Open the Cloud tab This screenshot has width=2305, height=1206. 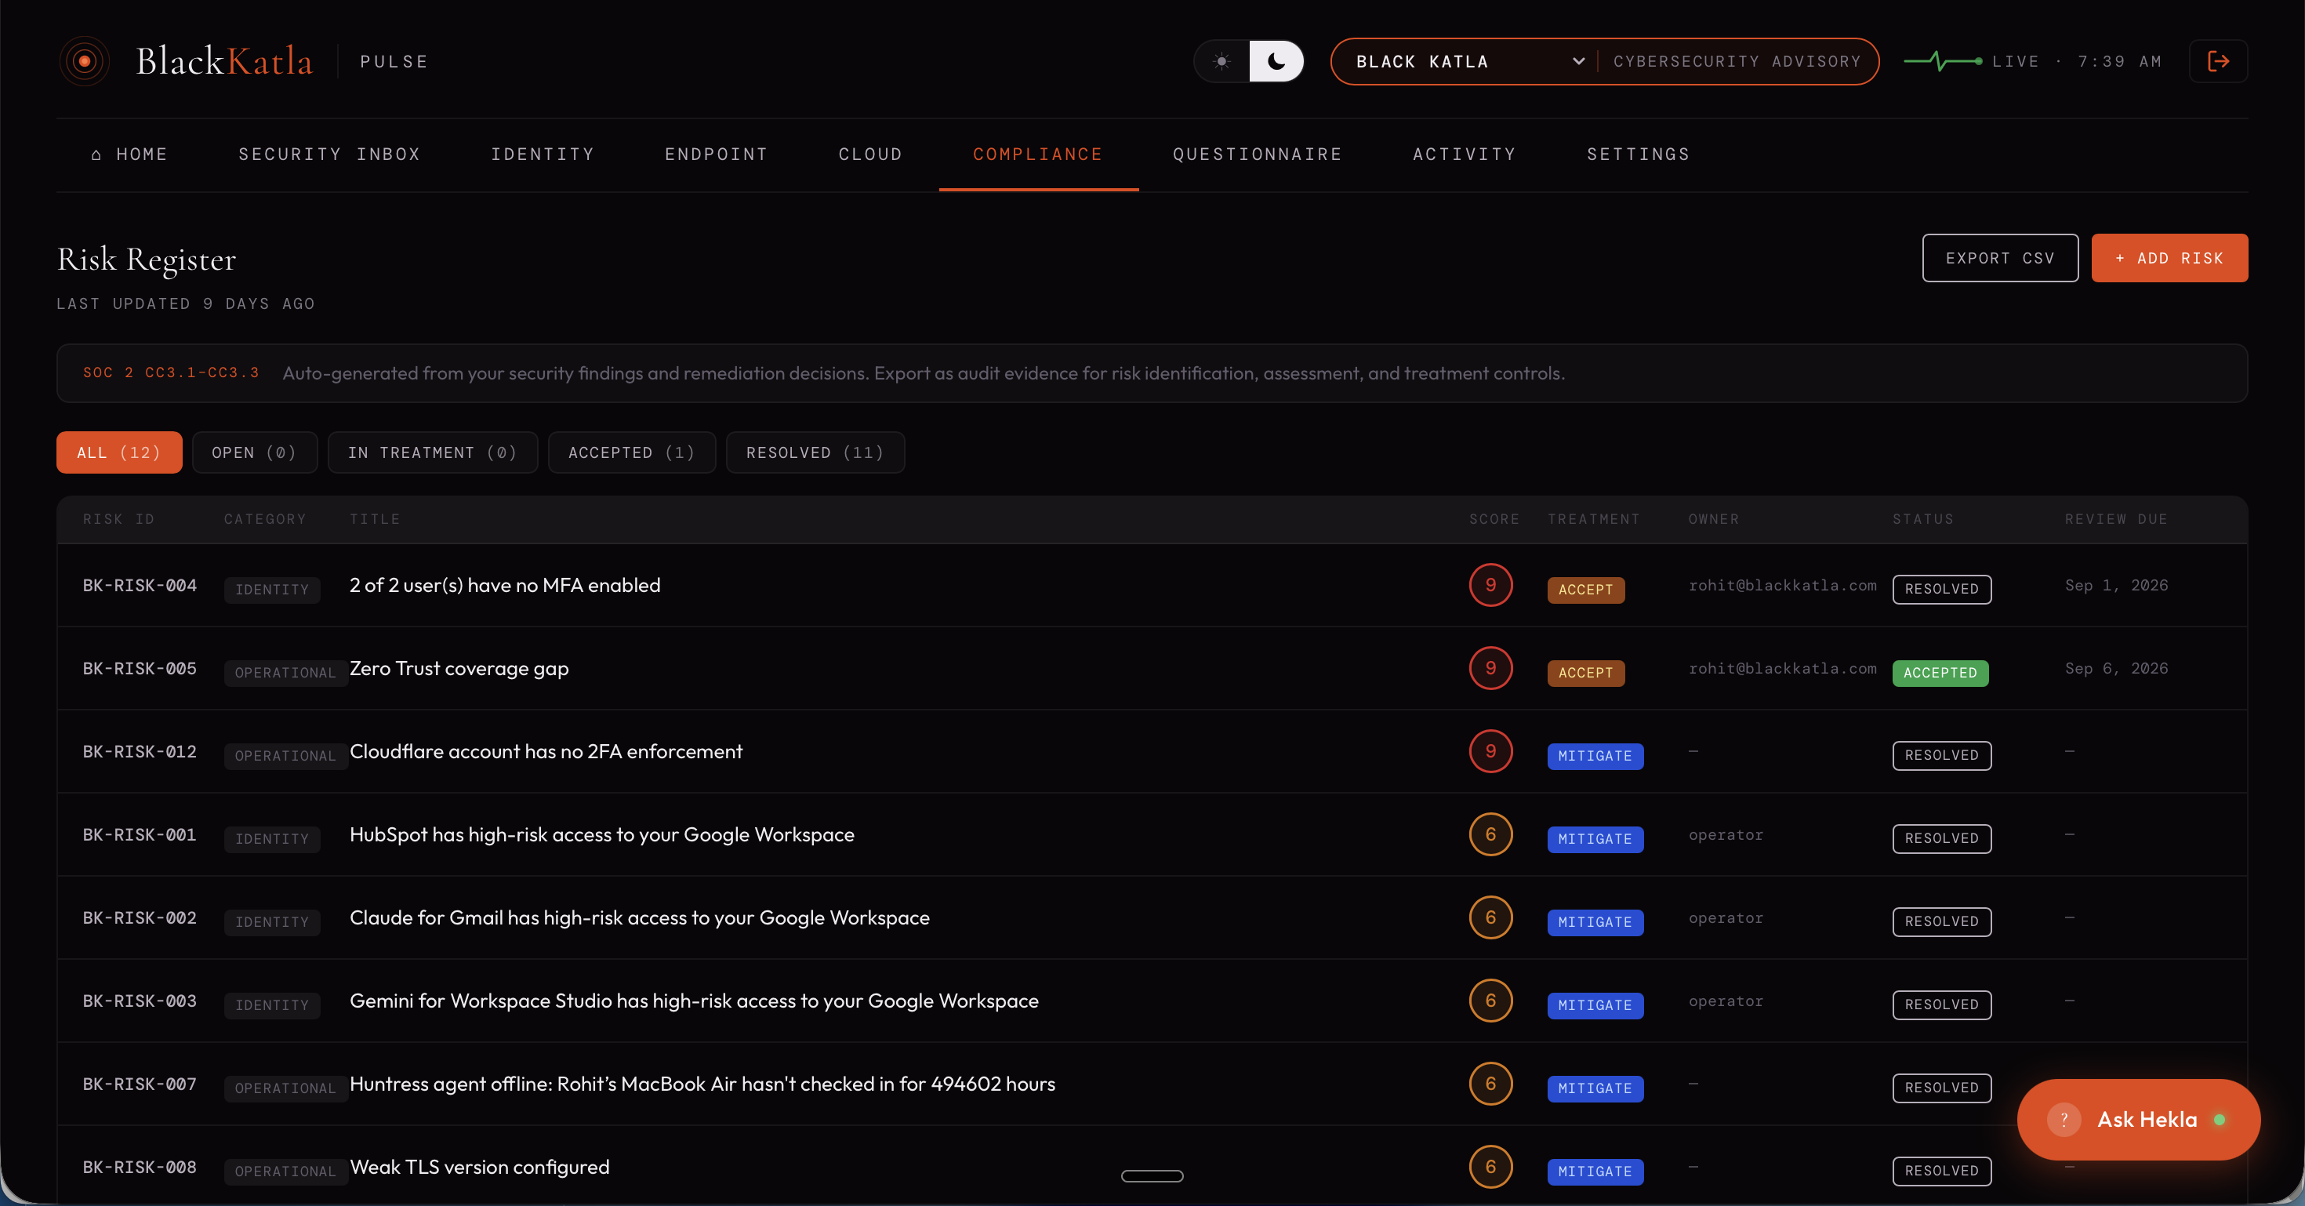869,154
